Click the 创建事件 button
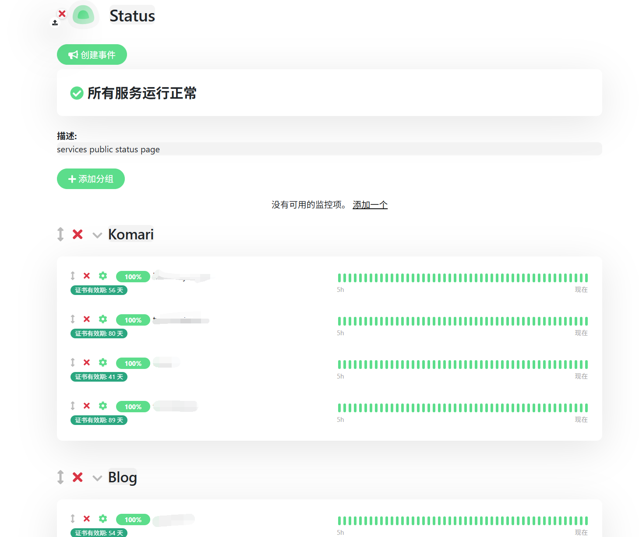 (92, 55)
